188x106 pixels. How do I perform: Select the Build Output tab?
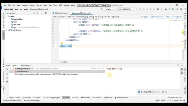tap(26, 65)
